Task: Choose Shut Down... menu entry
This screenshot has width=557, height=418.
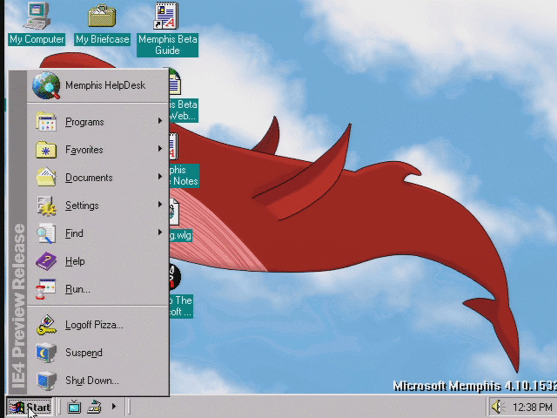Action: click(x=97, y=381)
